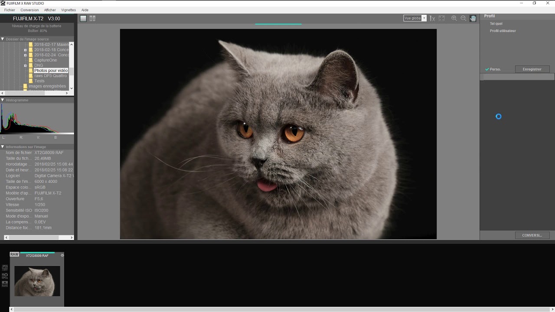The image size is (555, 312).
Task: Collapse the Informations sur l'image section
Action: pyautogui.click(x=3, y=147)
